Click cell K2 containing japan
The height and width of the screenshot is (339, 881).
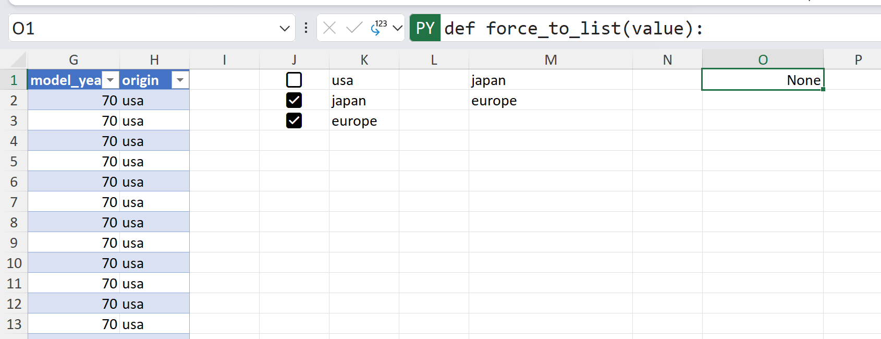click(364, 100)
